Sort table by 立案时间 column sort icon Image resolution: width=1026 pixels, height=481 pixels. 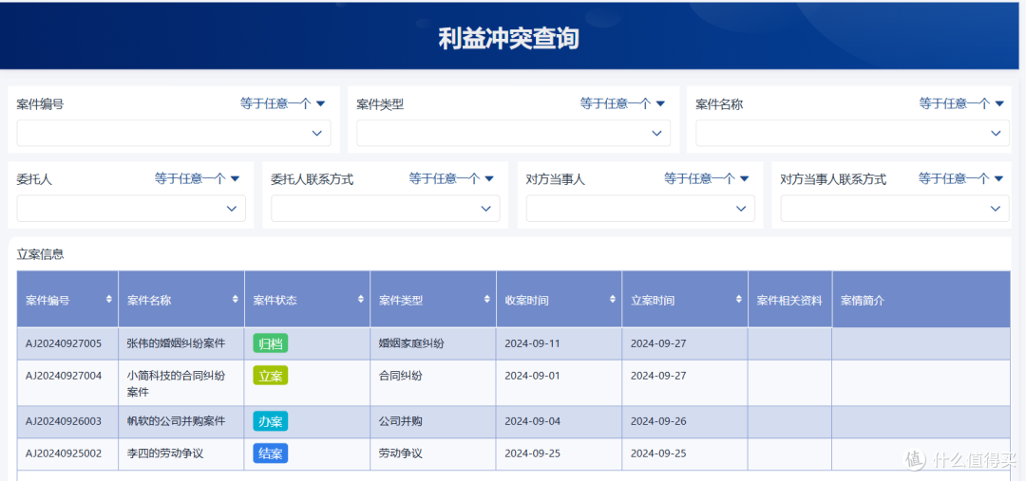point(739,299)
